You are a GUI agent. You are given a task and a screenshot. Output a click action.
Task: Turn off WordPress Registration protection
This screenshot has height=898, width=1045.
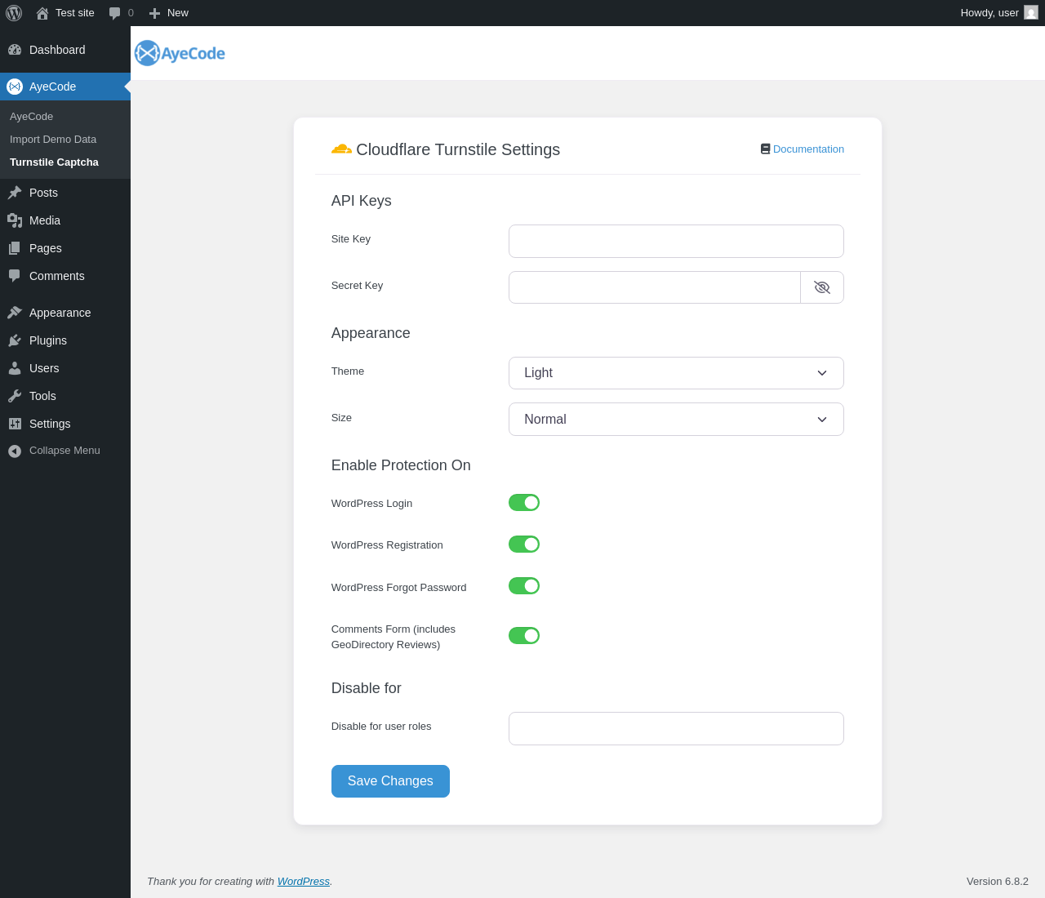coord(524,545)
